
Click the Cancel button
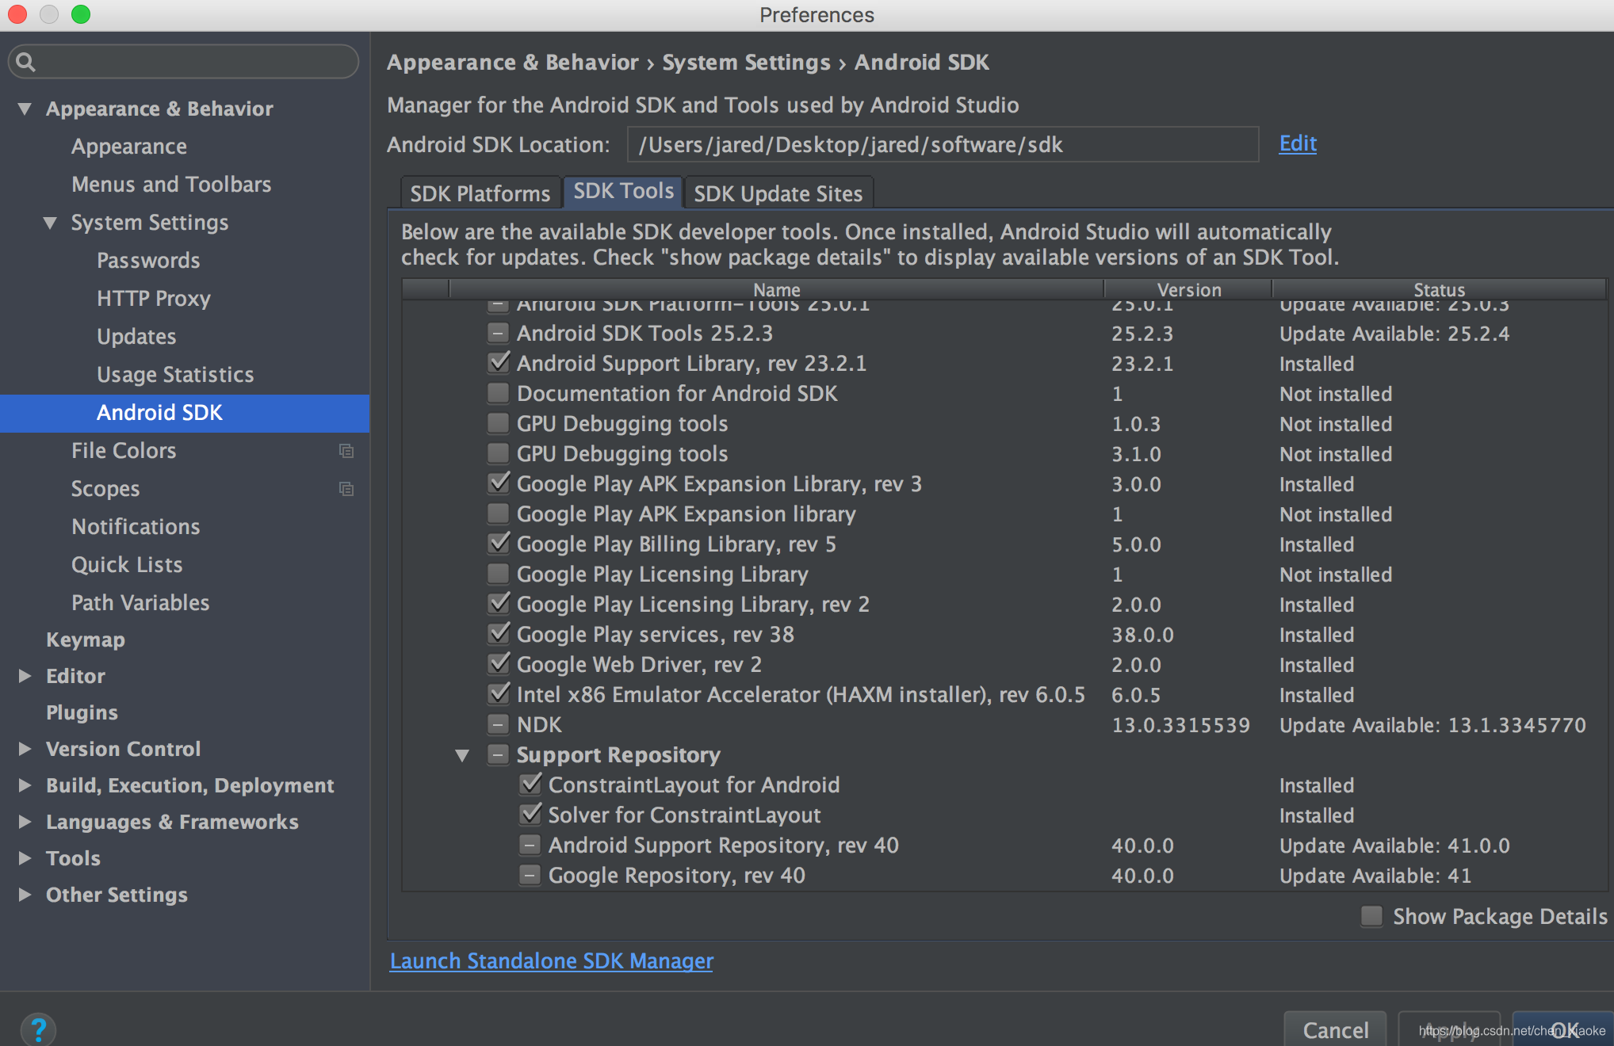(1336, 1029)
